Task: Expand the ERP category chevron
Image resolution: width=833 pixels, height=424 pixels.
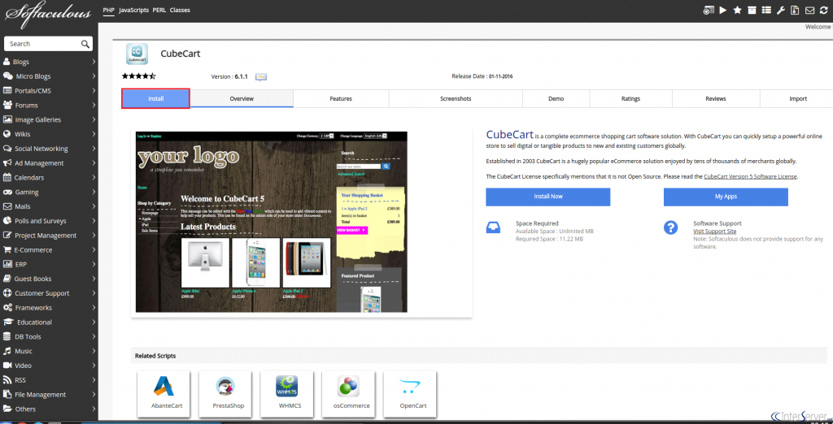Action: point(94,264)
